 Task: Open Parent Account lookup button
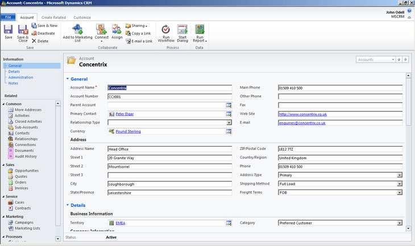click(229, 105)
